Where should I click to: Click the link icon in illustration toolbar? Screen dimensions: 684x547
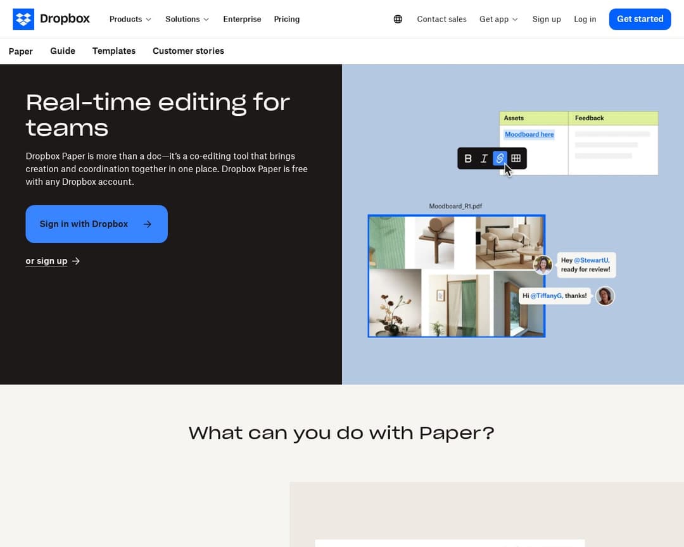[x=500, y=158]
